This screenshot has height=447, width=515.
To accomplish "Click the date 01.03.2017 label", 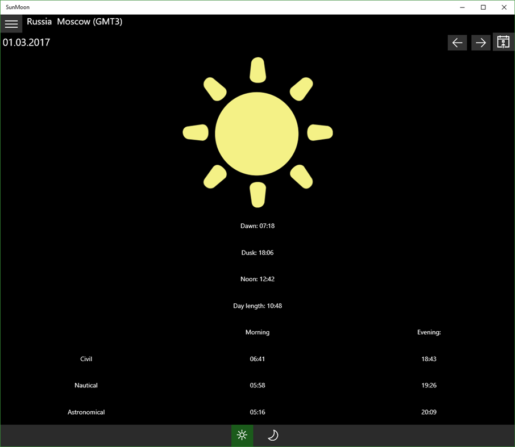I will tap(26, 42).
